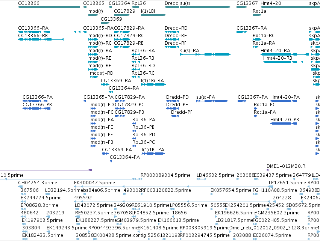Select the su(s)-PA protein label
The image size is (320, 241).
pos(206,97)
